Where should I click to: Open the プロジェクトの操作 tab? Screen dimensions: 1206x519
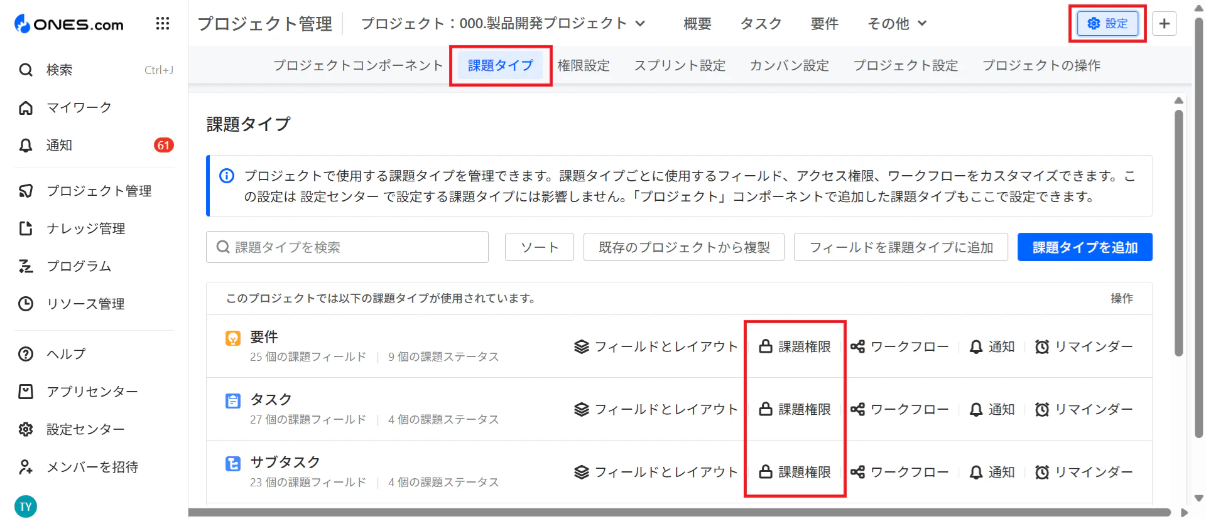point(1041,65)
